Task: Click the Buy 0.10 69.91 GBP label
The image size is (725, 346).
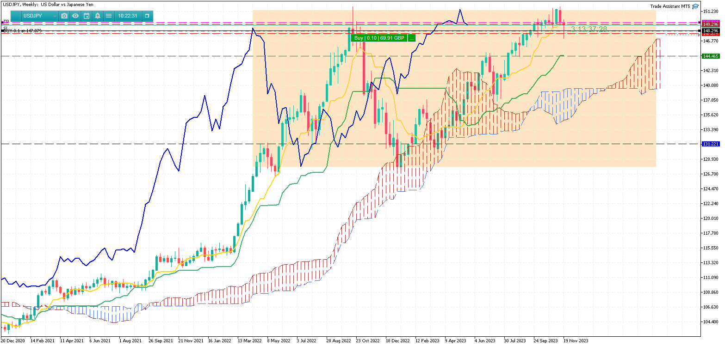Action: (379, 38)
